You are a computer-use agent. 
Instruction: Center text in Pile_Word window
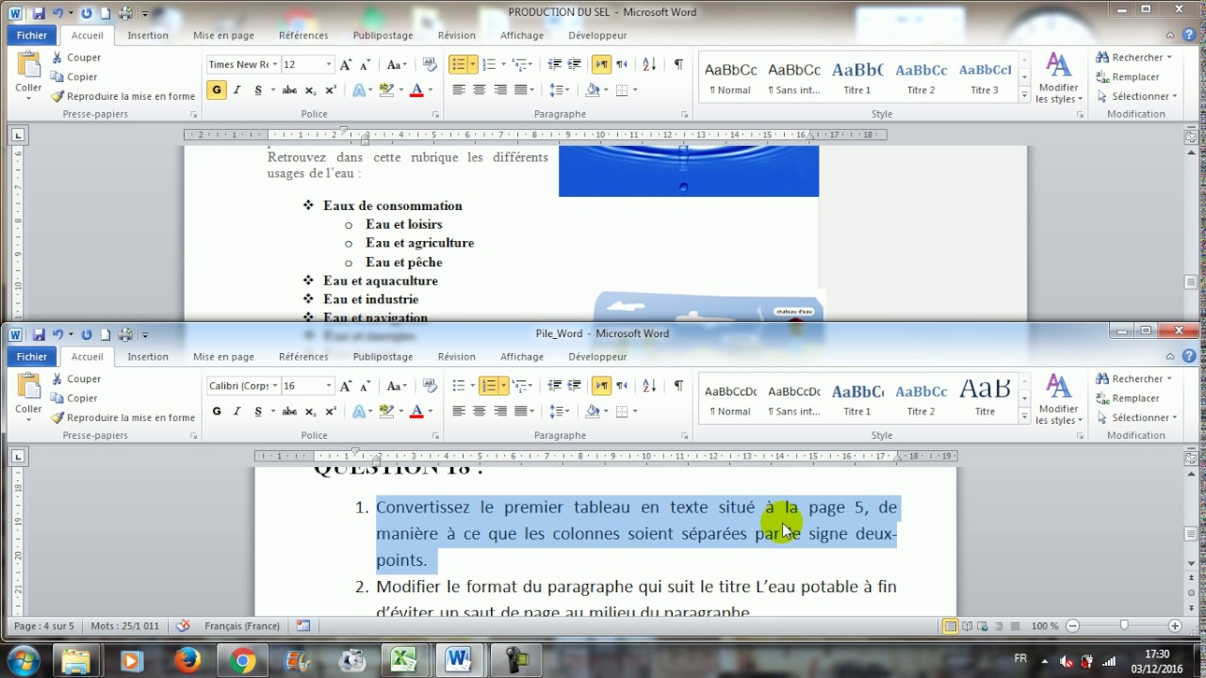point(480,412)
